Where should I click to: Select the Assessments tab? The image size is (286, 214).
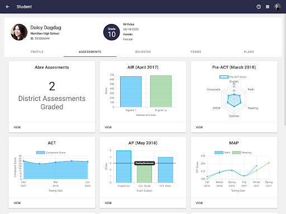pyautogui.click(x=90, y=52)
